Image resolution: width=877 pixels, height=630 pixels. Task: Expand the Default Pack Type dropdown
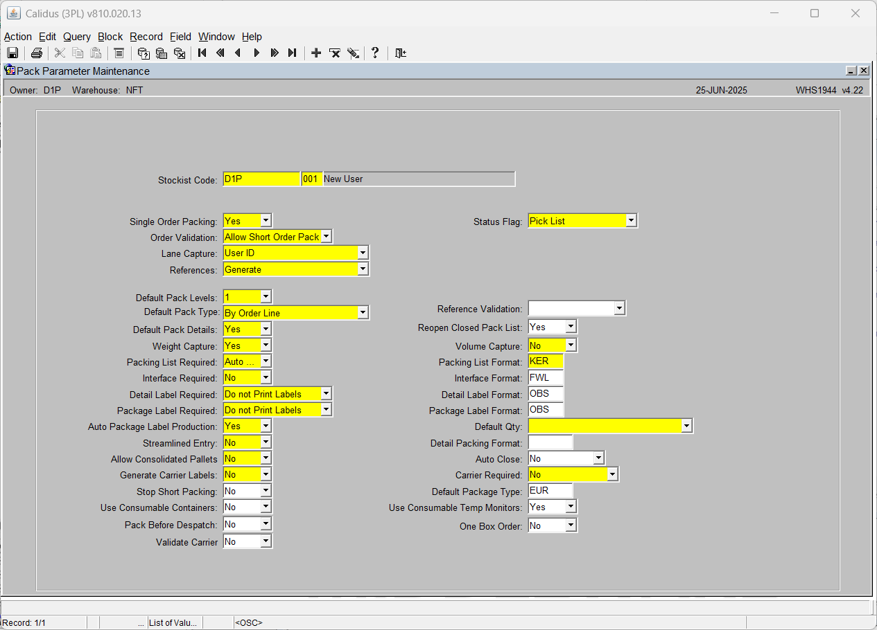(x=363, y=313)
